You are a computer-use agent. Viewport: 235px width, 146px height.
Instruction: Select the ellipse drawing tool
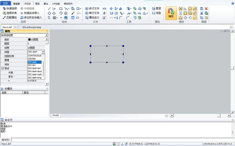click(54, 13)
